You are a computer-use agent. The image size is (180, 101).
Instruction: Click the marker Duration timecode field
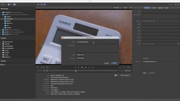[81, 58]
